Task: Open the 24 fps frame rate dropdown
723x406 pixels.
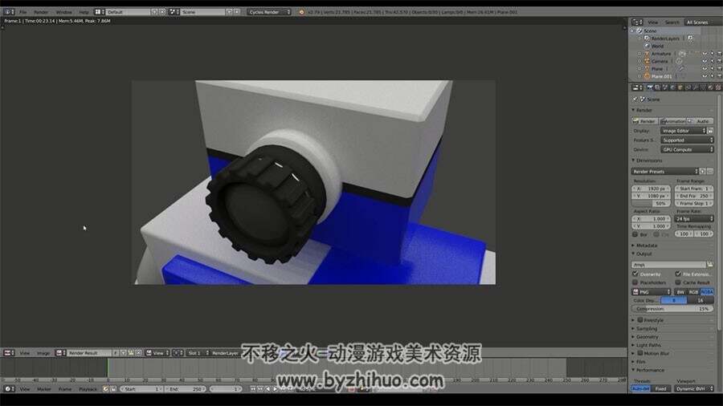Action: pos(694,219)
